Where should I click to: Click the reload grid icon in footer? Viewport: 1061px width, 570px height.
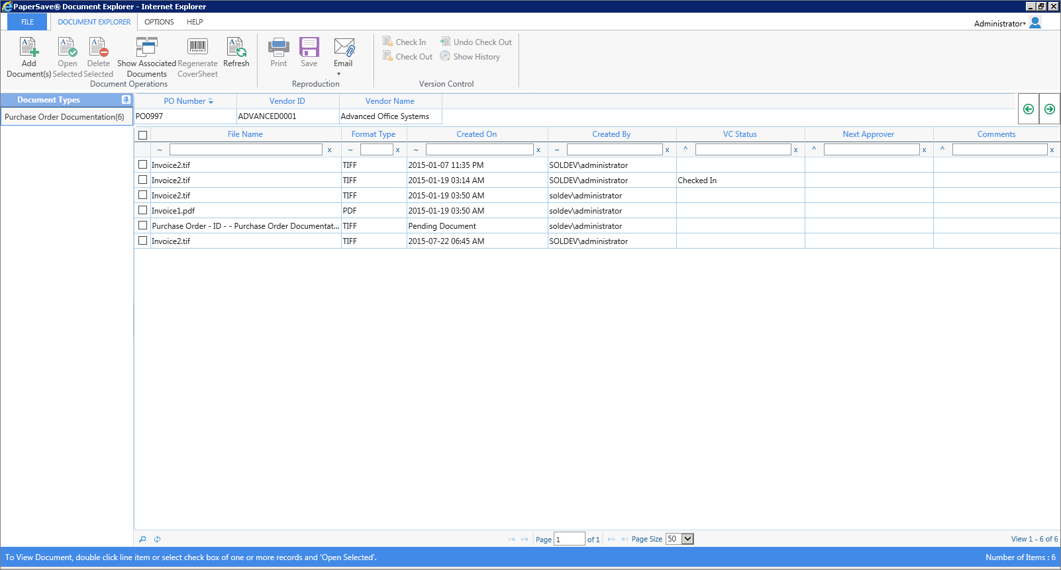pos(157,539)
